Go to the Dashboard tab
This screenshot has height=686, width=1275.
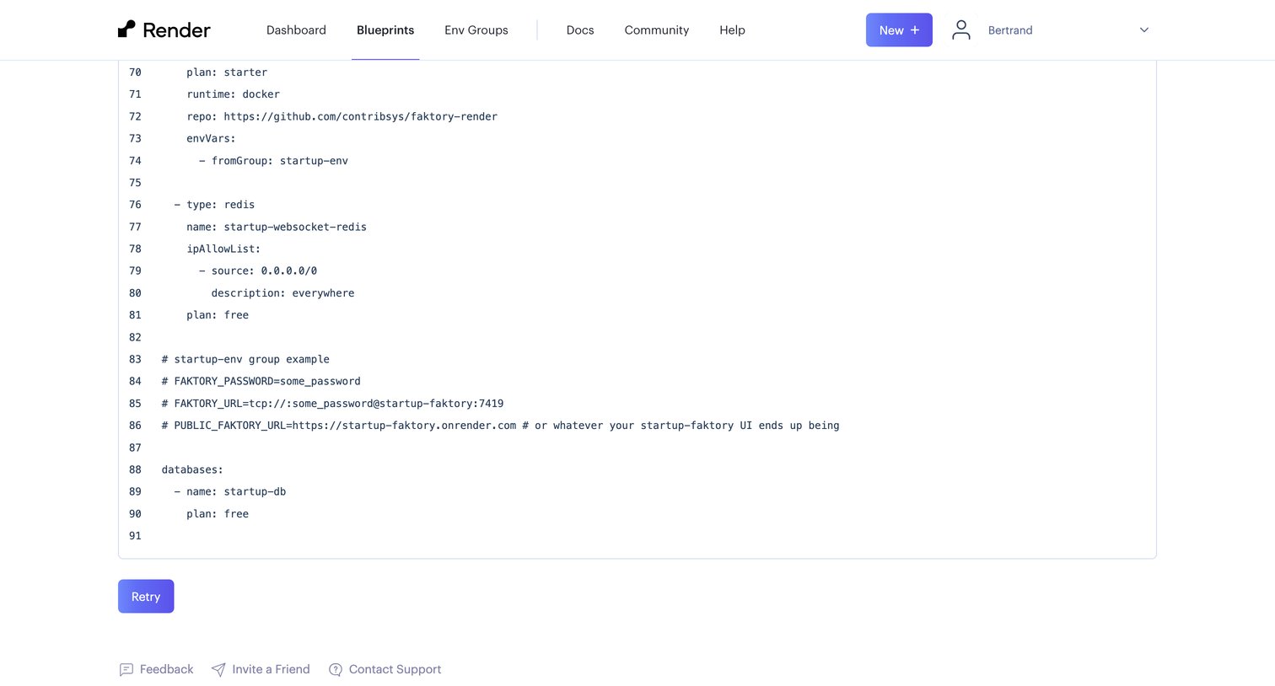pyautogui.click(x=296, y=29)
